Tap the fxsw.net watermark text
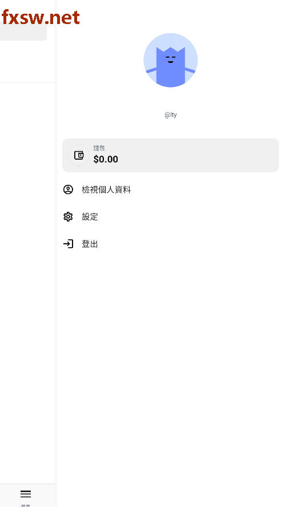 pos(41,18)
